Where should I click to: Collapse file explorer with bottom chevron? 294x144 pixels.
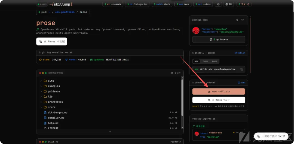[x=110, y=132]
